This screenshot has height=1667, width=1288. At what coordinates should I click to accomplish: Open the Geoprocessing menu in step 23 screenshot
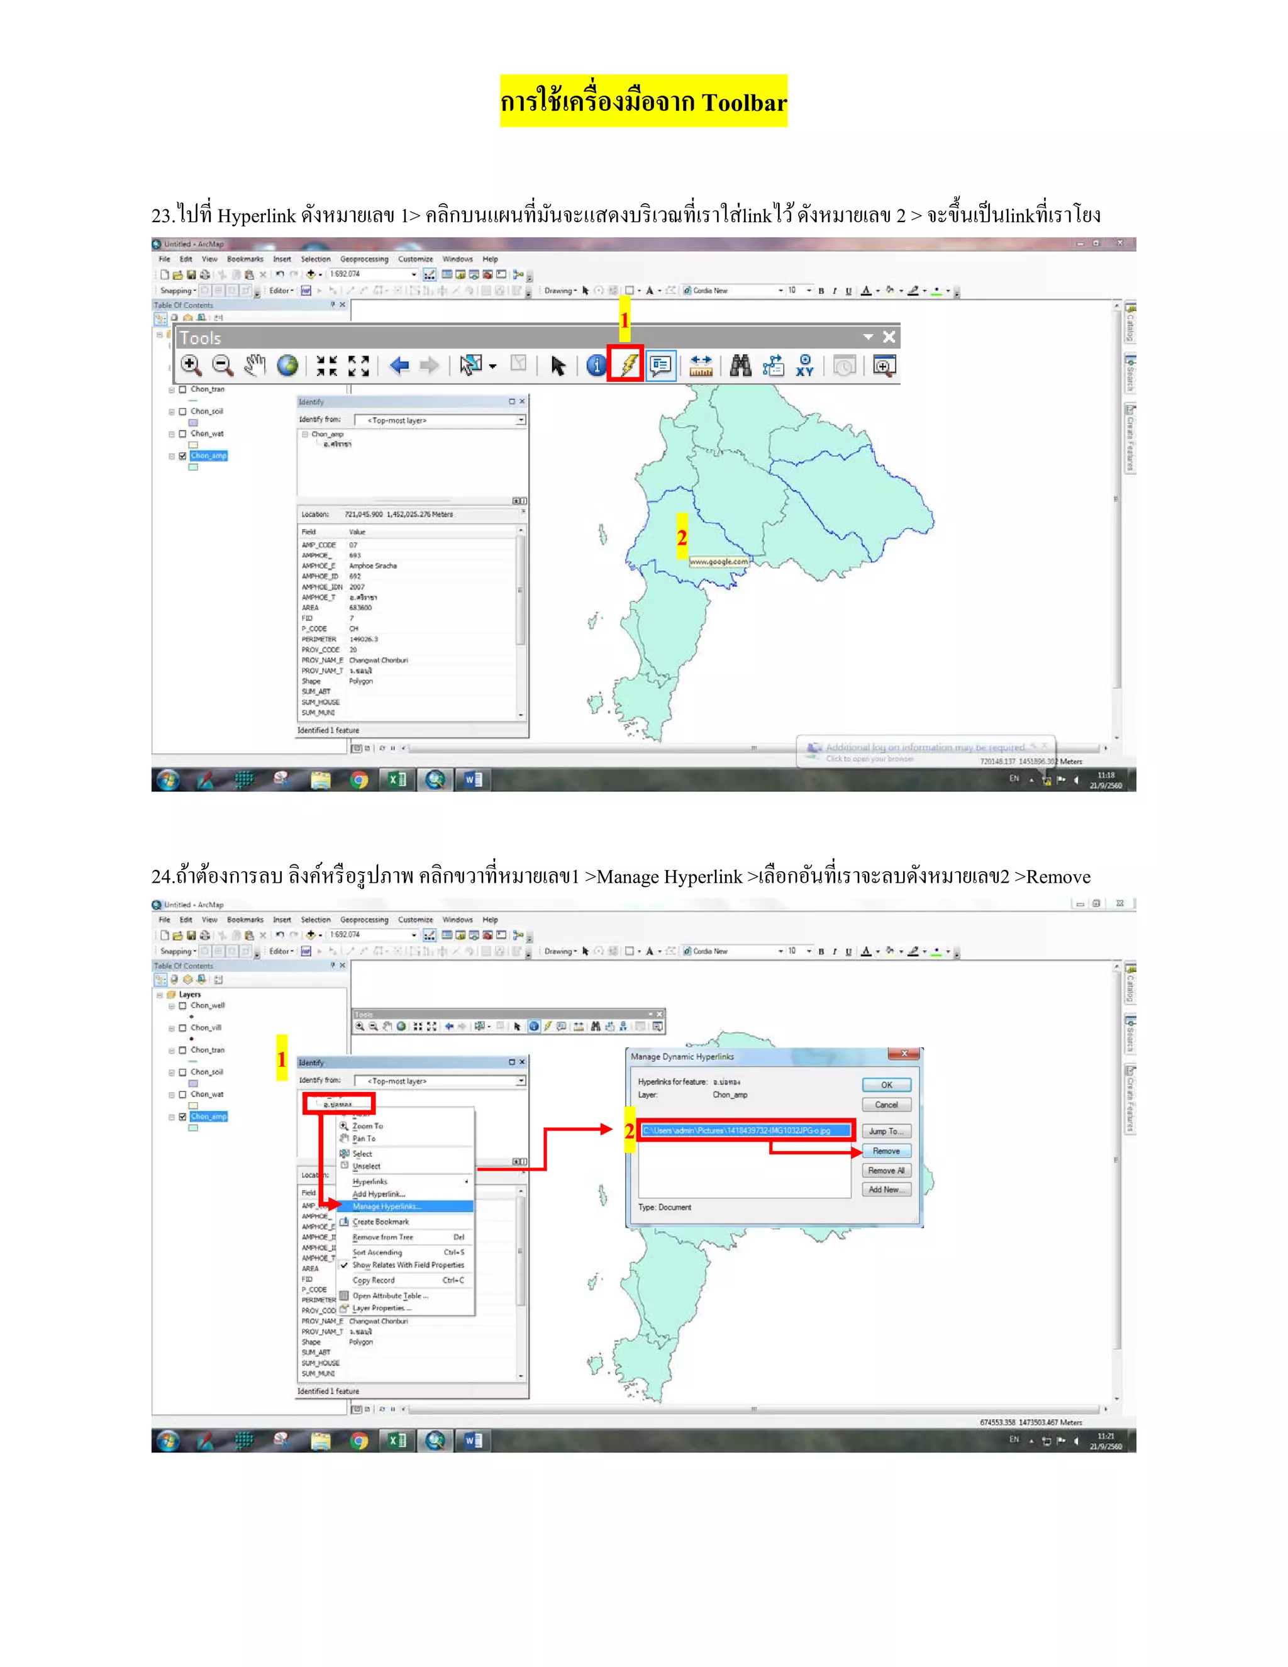pyautogui.click(x=364, y=259)
